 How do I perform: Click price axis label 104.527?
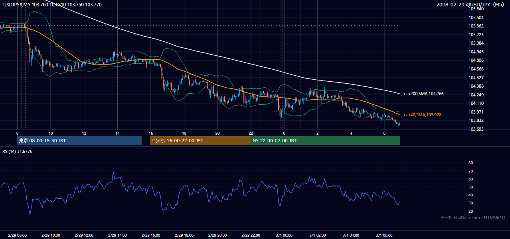click(x=476, y=78)
